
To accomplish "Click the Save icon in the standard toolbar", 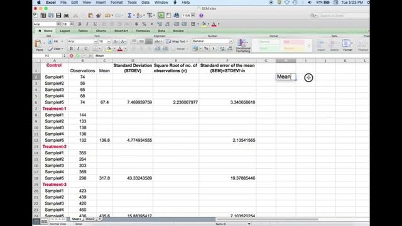I will pos(58,16).
